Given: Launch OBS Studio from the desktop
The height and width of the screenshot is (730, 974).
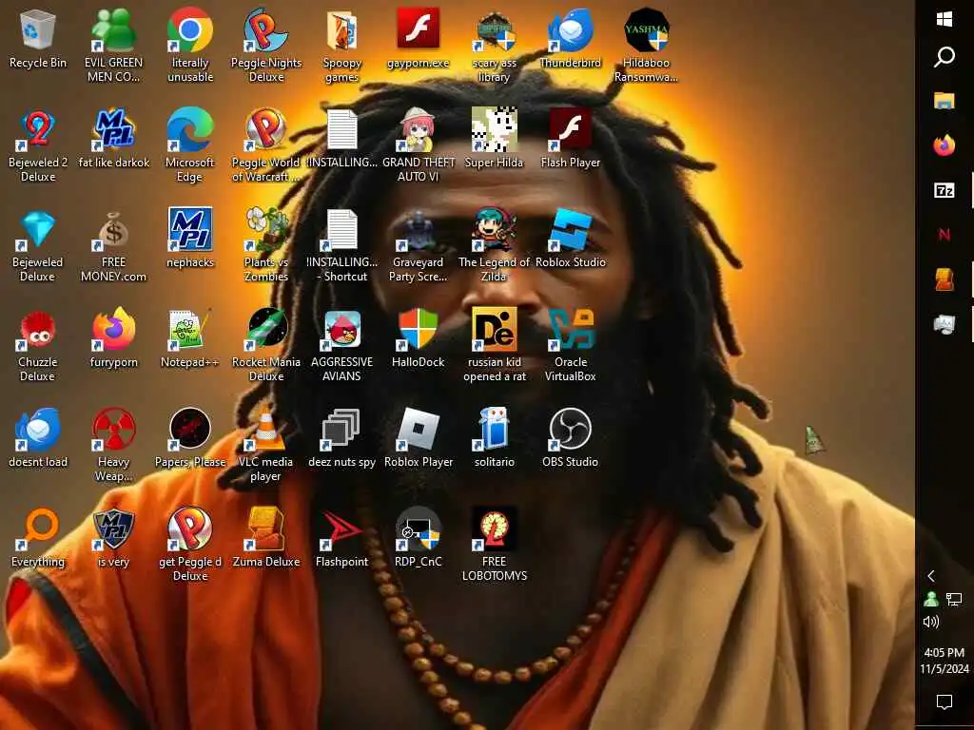Looking at the screenshot, I should point(571,430).
